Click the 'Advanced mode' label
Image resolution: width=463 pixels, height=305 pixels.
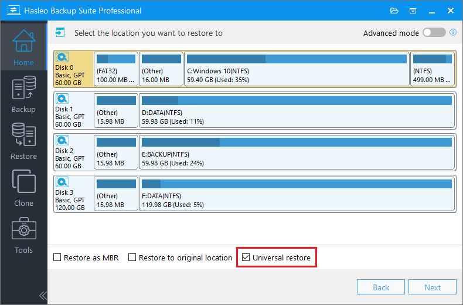point(391,33)
